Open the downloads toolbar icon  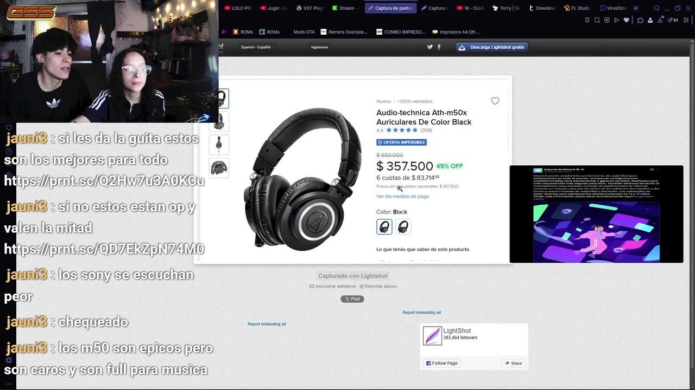point(660,20)
